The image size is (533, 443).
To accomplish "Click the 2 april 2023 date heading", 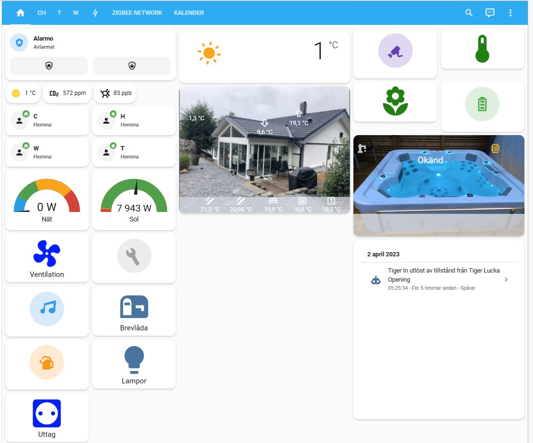I will (383, 254).
